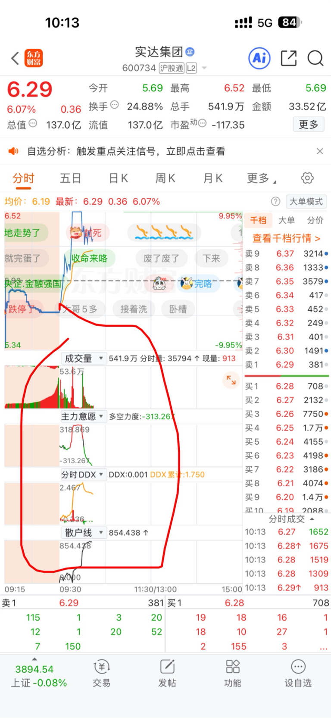Open 查看千档行情 link
Screen dimensions: 331x718
tap(286, 238)
